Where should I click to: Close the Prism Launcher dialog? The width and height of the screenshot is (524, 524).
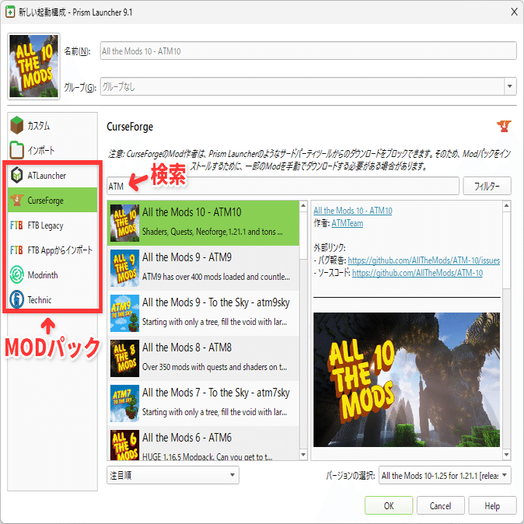pos(514,12)
